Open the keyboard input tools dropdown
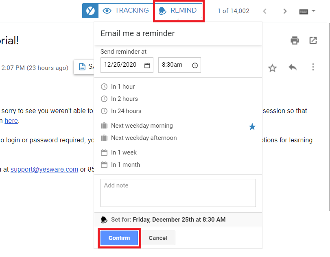 [307, 11]
